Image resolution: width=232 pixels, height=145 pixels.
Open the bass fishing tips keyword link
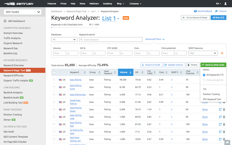[78, 95]
